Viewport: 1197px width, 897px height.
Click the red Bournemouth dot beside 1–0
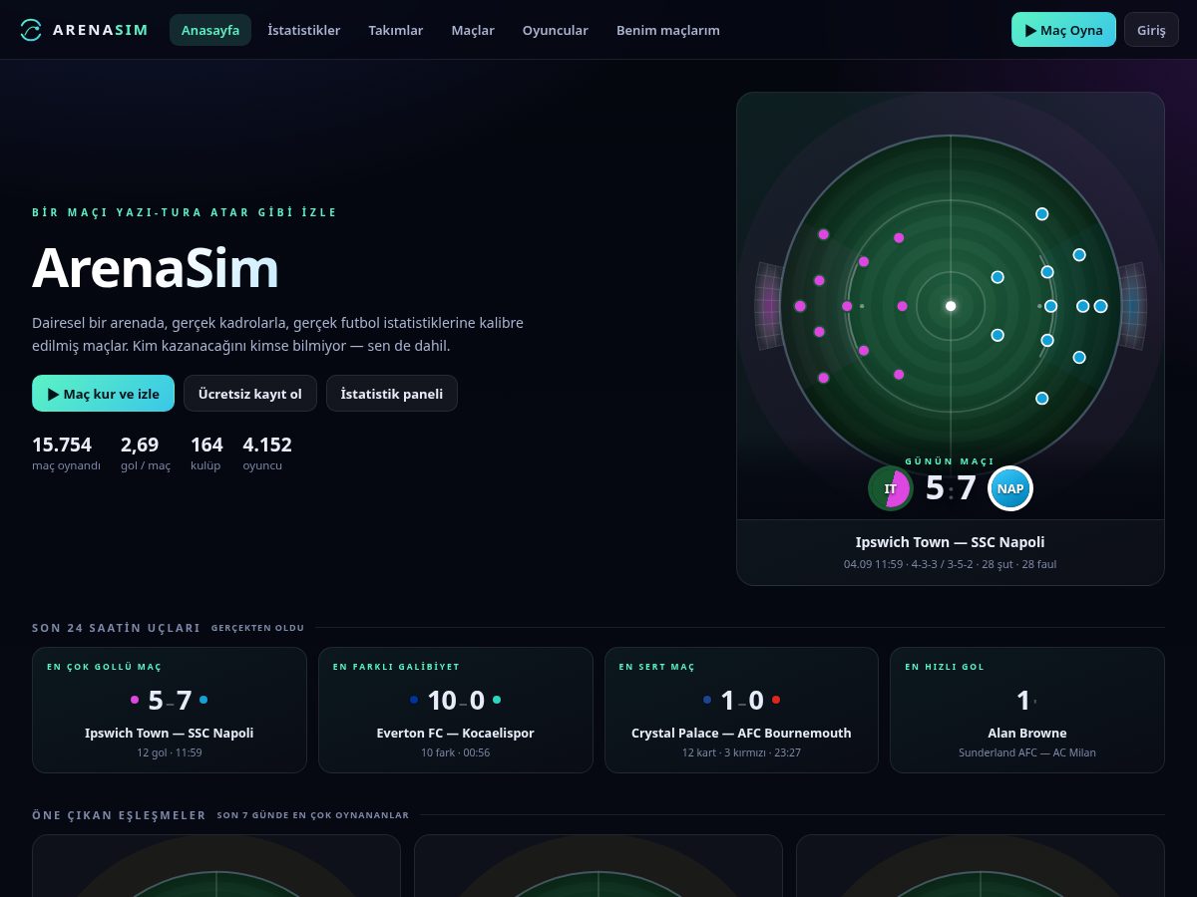tap(776, 700)
